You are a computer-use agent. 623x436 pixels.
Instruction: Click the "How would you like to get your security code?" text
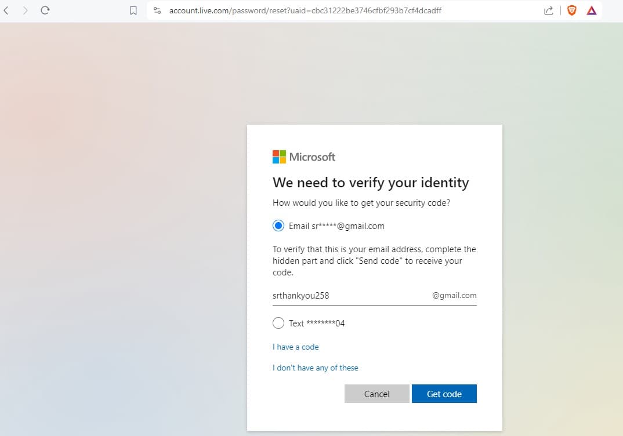click(361, 203)
